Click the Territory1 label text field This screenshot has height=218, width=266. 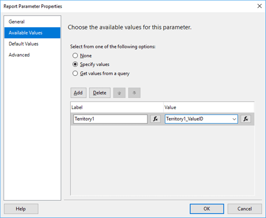pyautogui.click(x=110, y=119)
